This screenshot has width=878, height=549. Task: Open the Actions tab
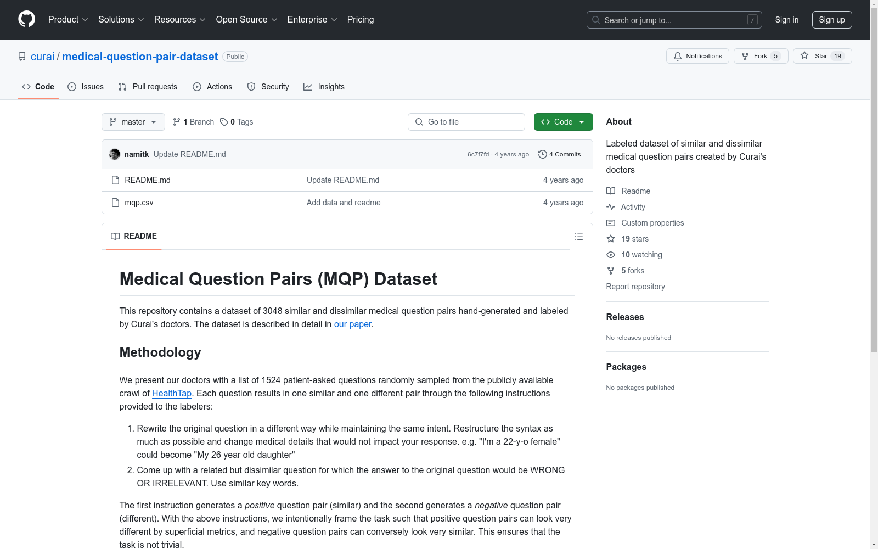pyautogui.click(x=212, y=87)
